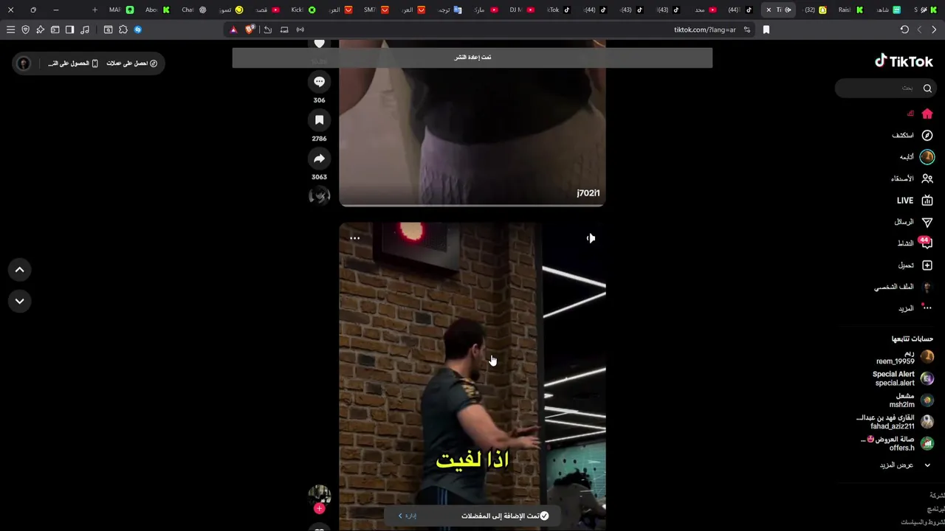Go to the previous video with up arrow

[20, 270]
